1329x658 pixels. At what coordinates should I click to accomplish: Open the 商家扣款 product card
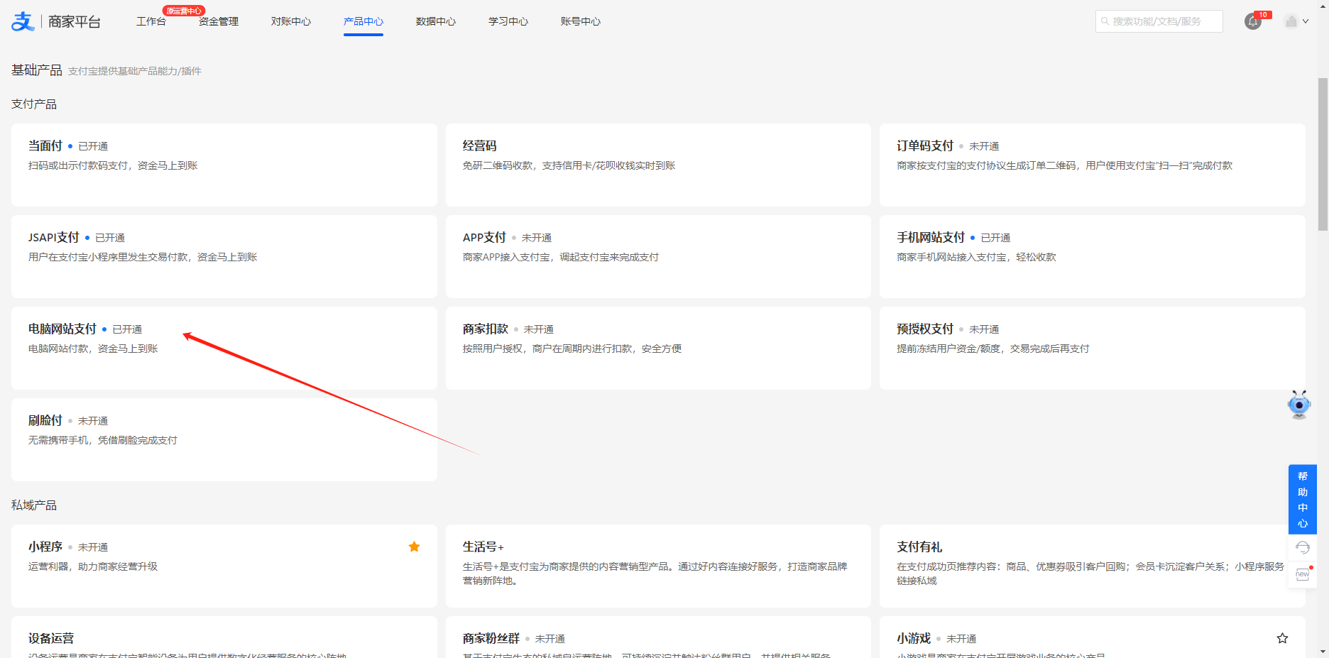coord(658,348)
